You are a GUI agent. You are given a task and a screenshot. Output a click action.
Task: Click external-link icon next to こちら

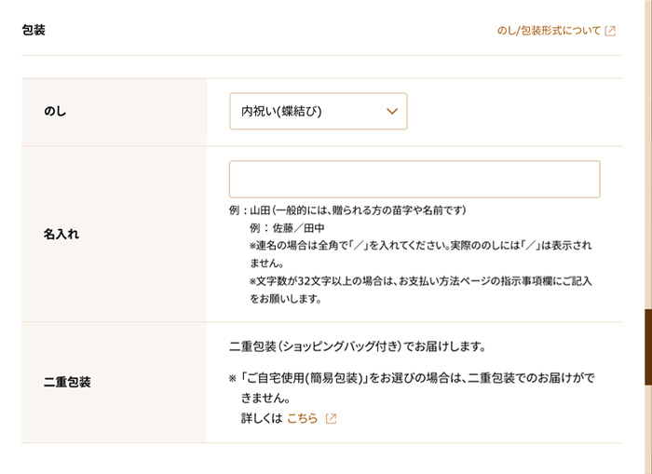click(x=331, y=418)
